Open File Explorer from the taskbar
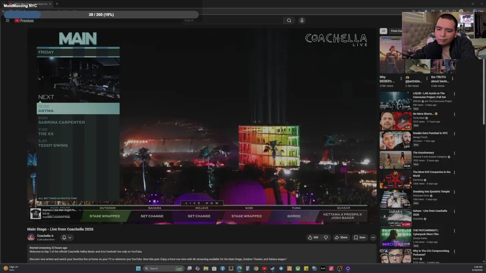486x273 pixels. point(206,268)
